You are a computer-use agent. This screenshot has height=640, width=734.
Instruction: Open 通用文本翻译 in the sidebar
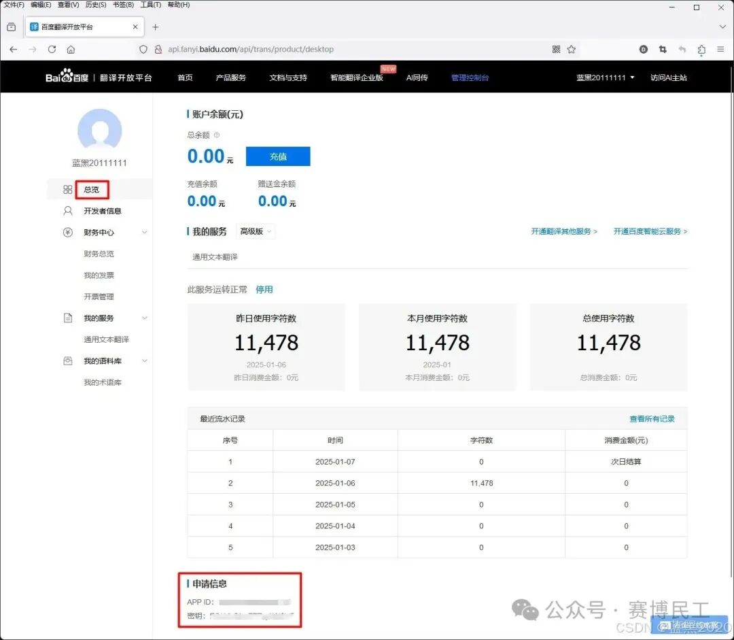(106, 339)
